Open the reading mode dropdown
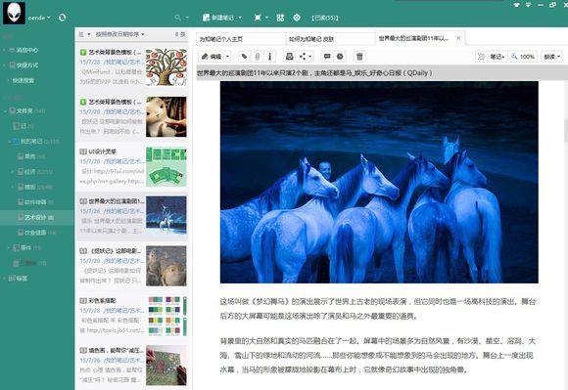 (x=552, y=57)
